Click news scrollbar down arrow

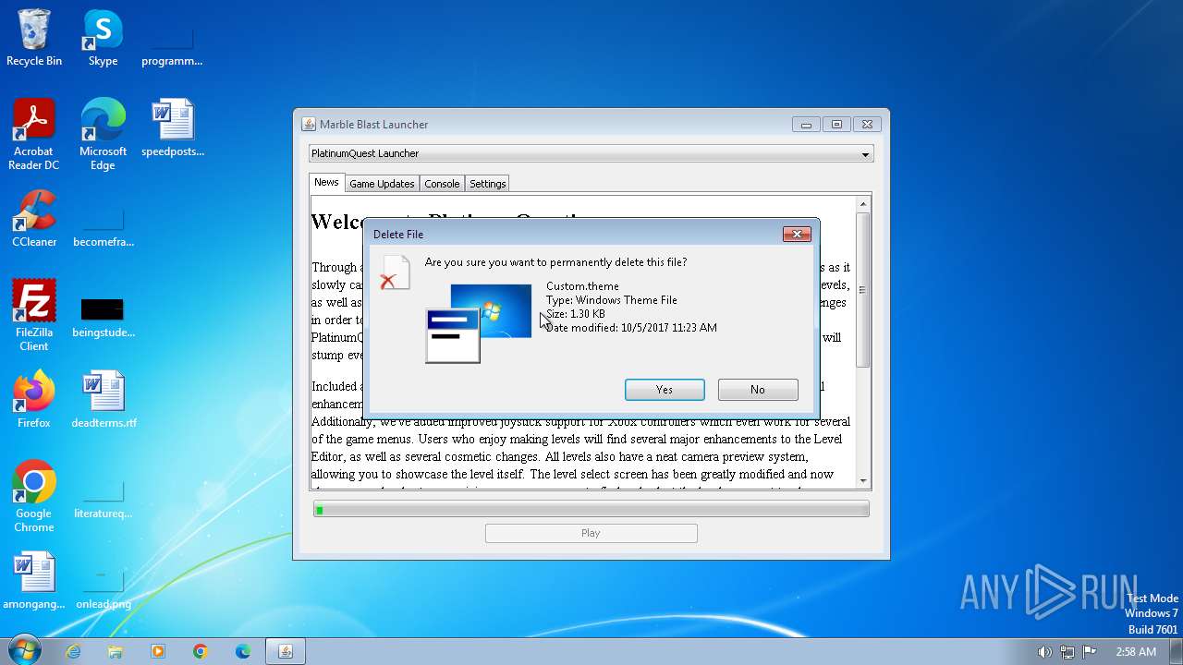(x=863, y=480)
